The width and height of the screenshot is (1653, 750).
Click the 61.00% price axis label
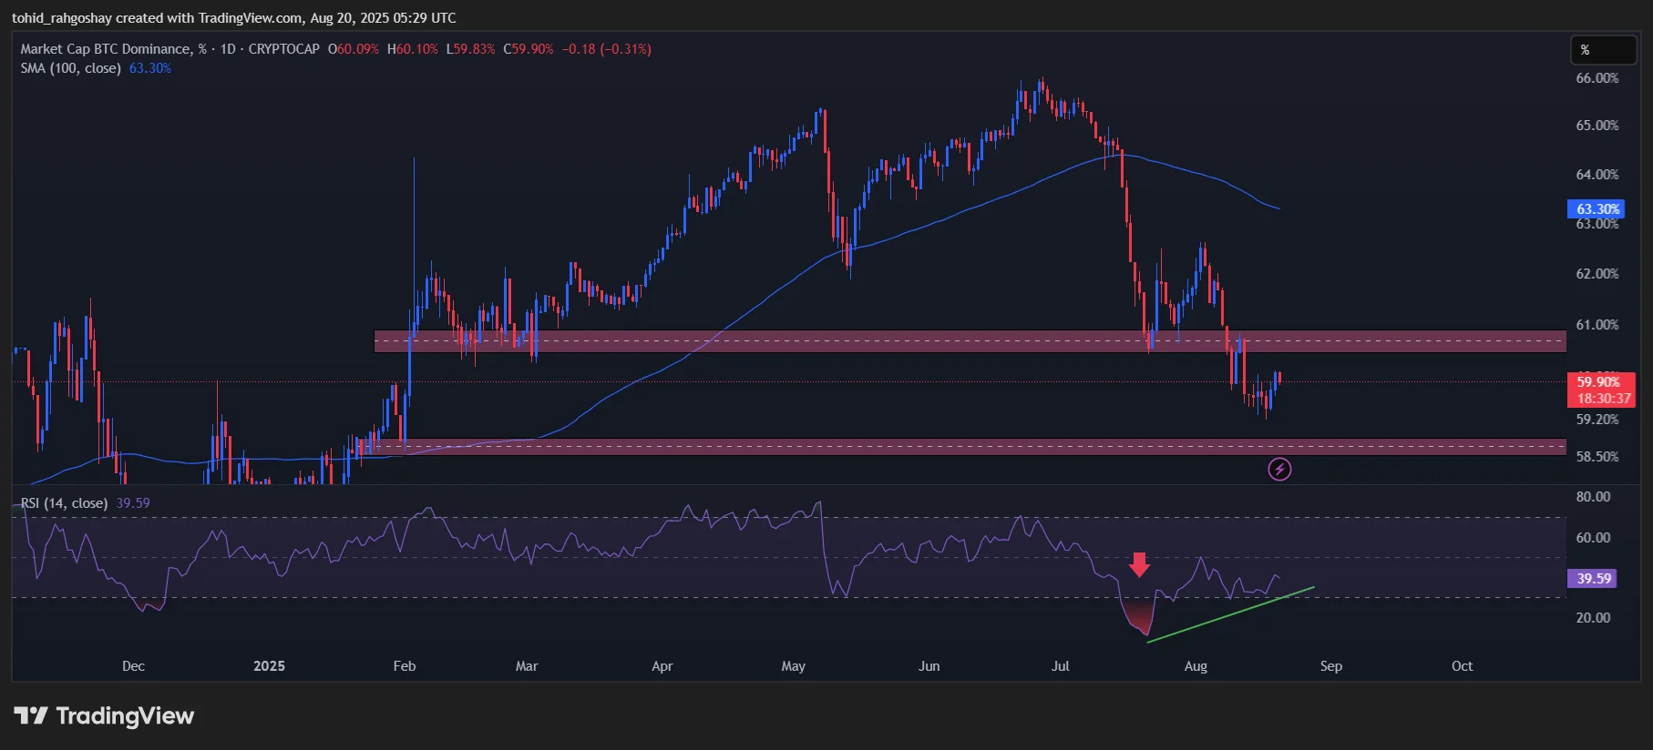(x=1597, y=325)
